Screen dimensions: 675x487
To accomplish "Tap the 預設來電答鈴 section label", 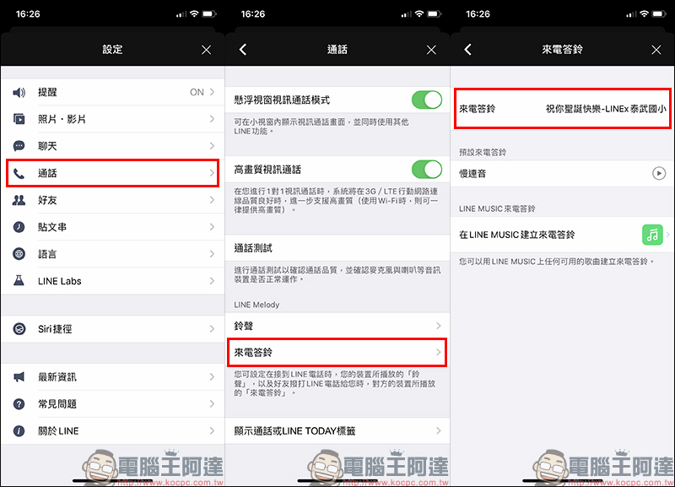I will tap(483, 153).
